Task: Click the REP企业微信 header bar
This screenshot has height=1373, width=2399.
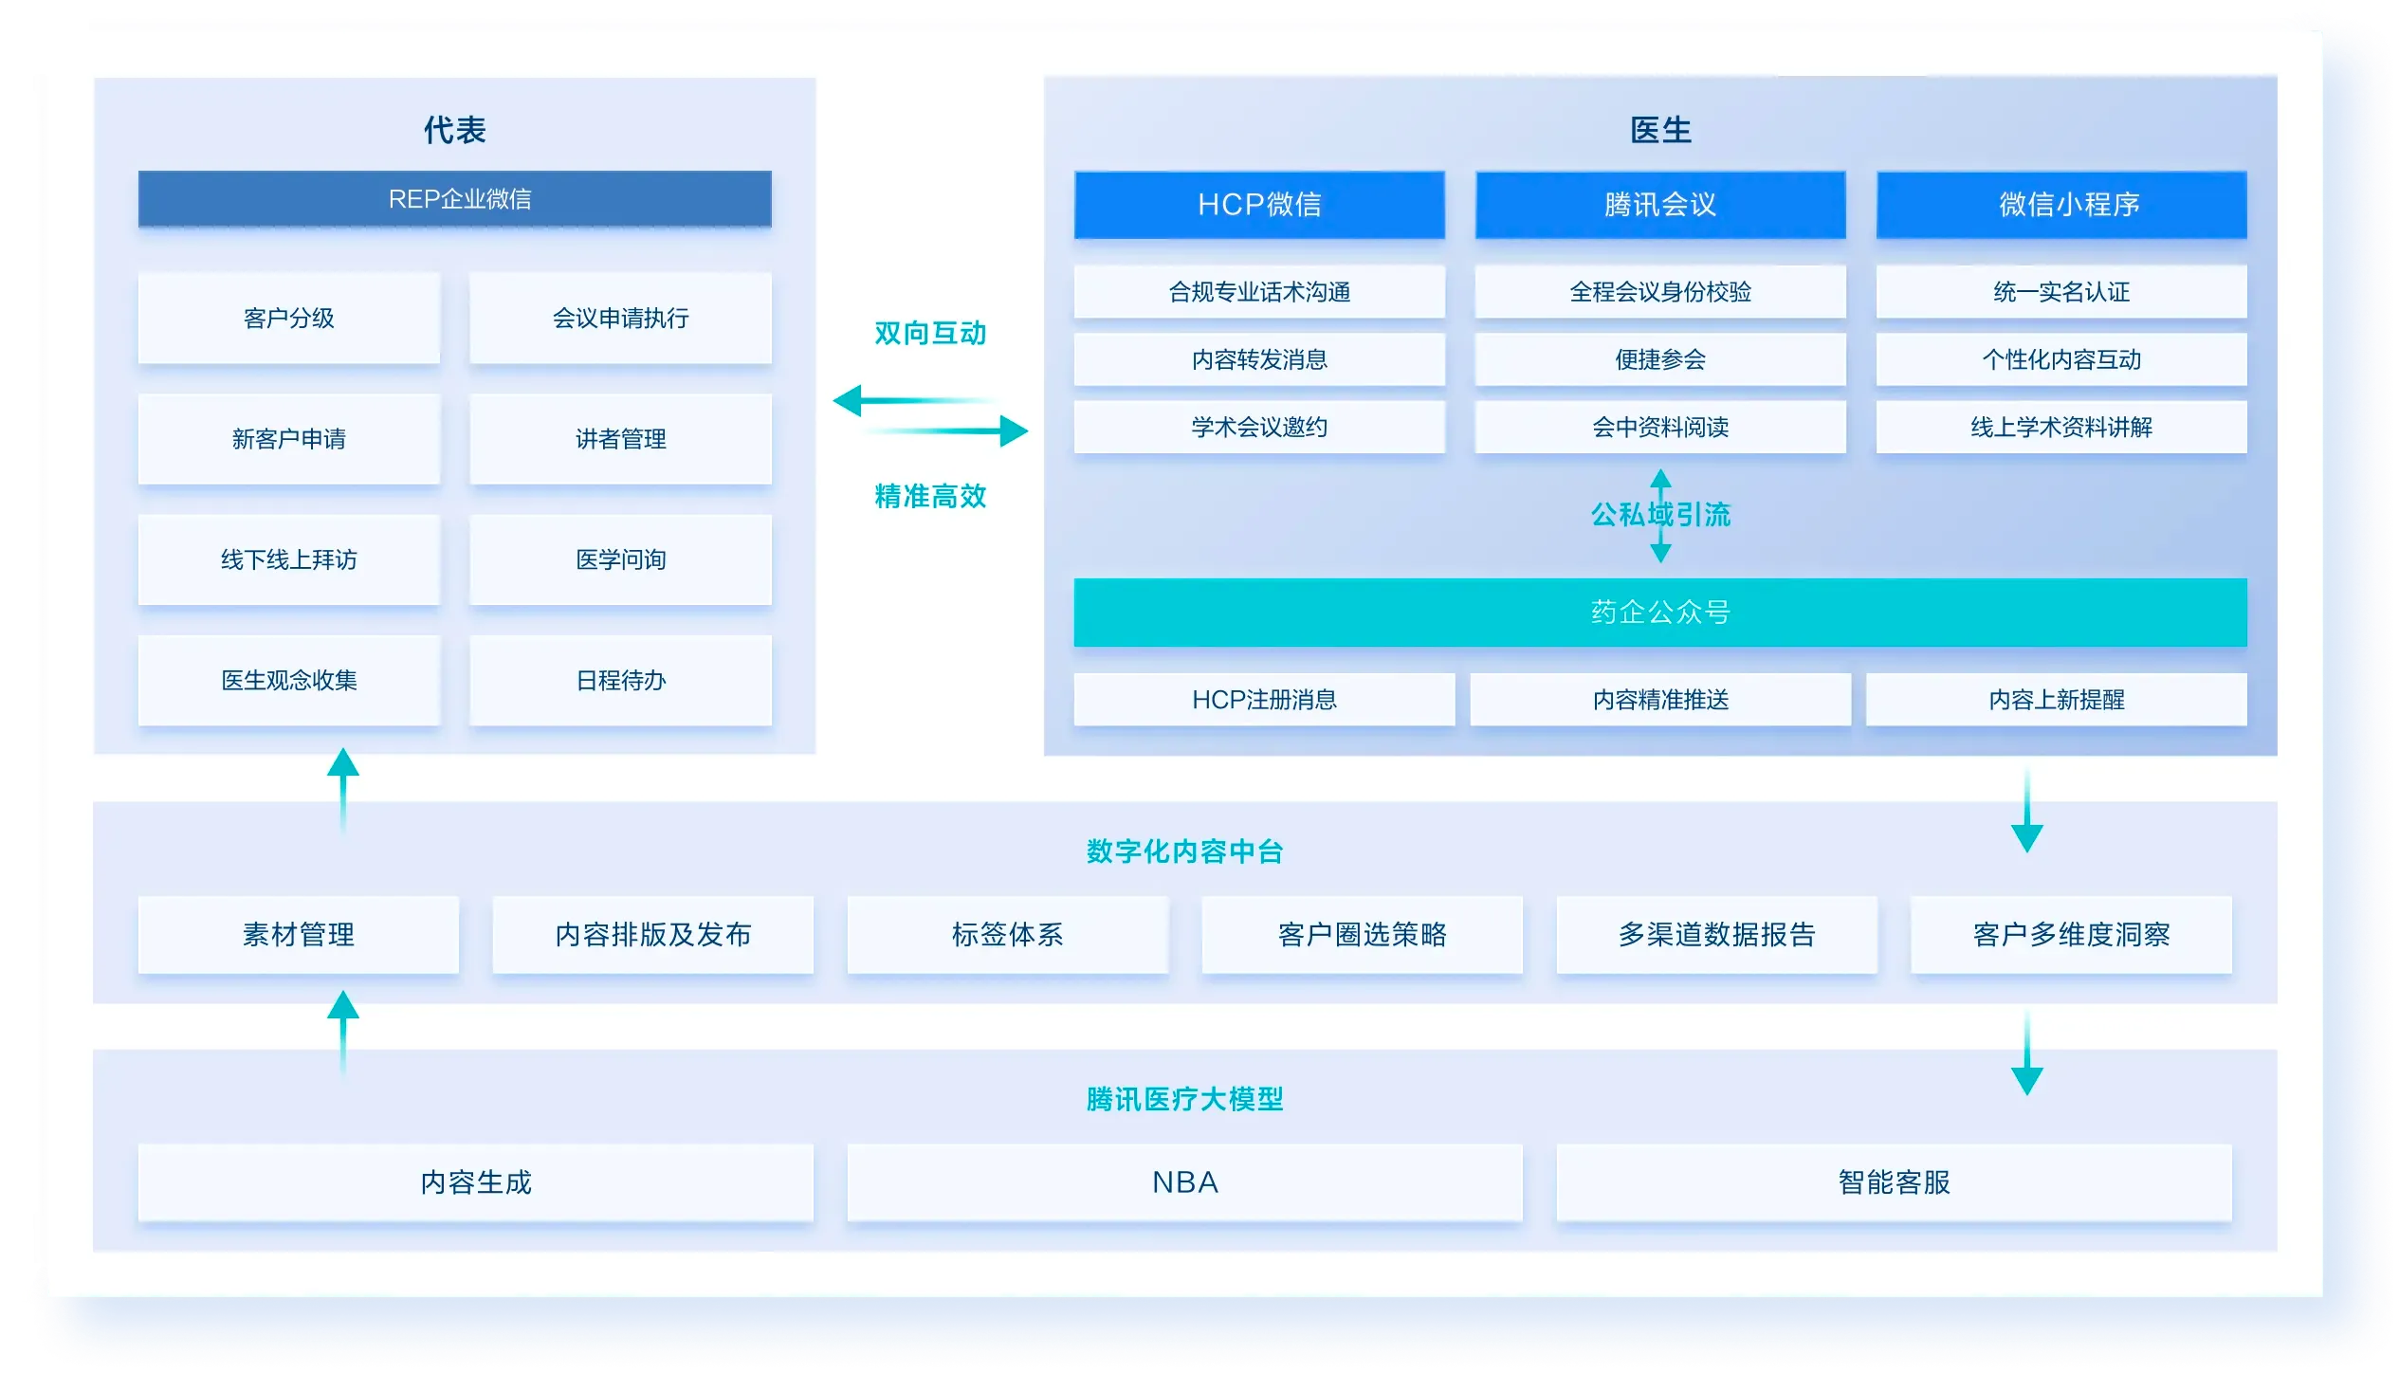Action: (x=454, y=199)
